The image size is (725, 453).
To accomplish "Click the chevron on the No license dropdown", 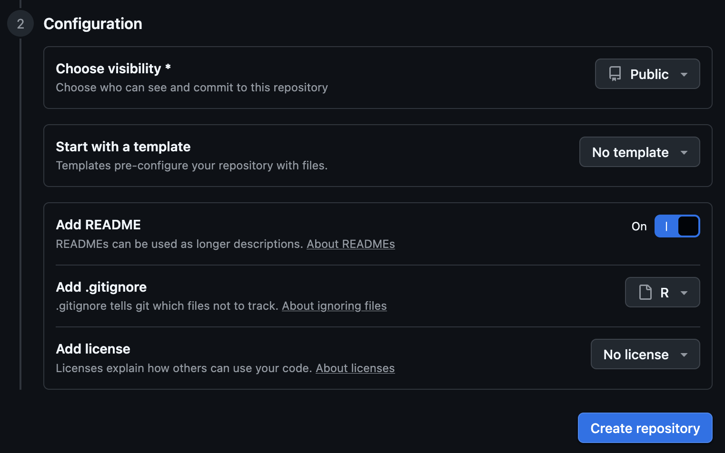I will click(x=685, y=355).
